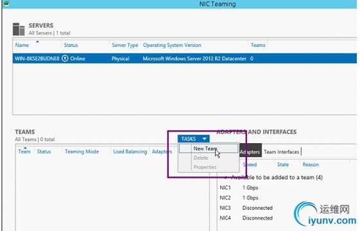Image resolution: width=360 pixels, height=231 pixels.
Task: Select server row WIN-8KSE2BUDNE8
Action: [185, 58]
